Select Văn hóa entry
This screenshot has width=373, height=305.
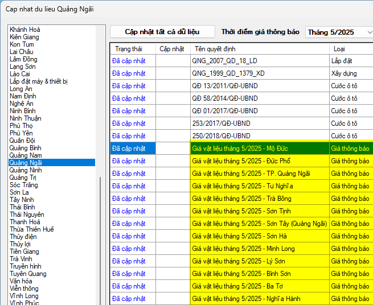tap(21, 281)
